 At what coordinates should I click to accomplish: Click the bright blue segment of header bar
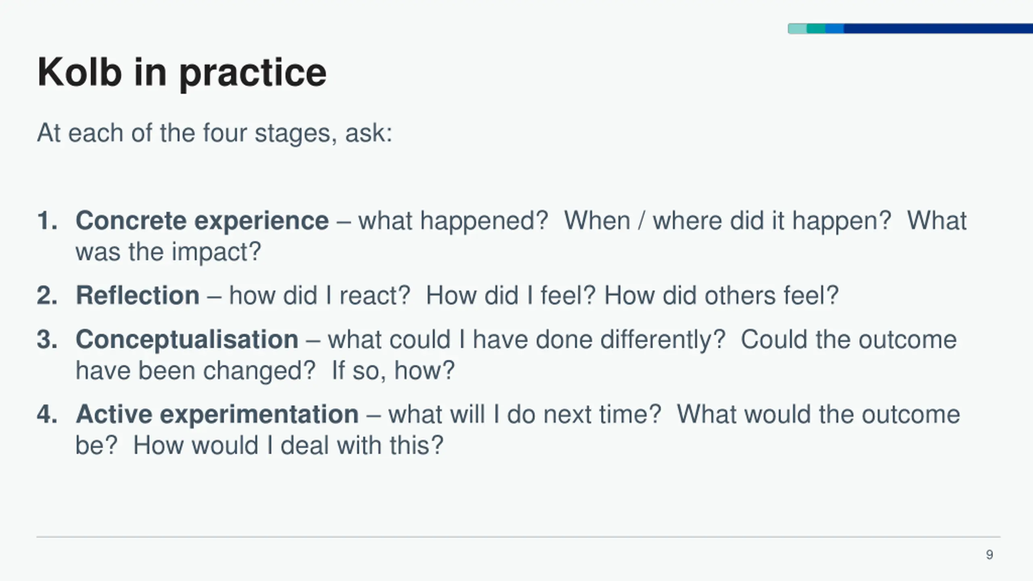(x=834, y=29)
